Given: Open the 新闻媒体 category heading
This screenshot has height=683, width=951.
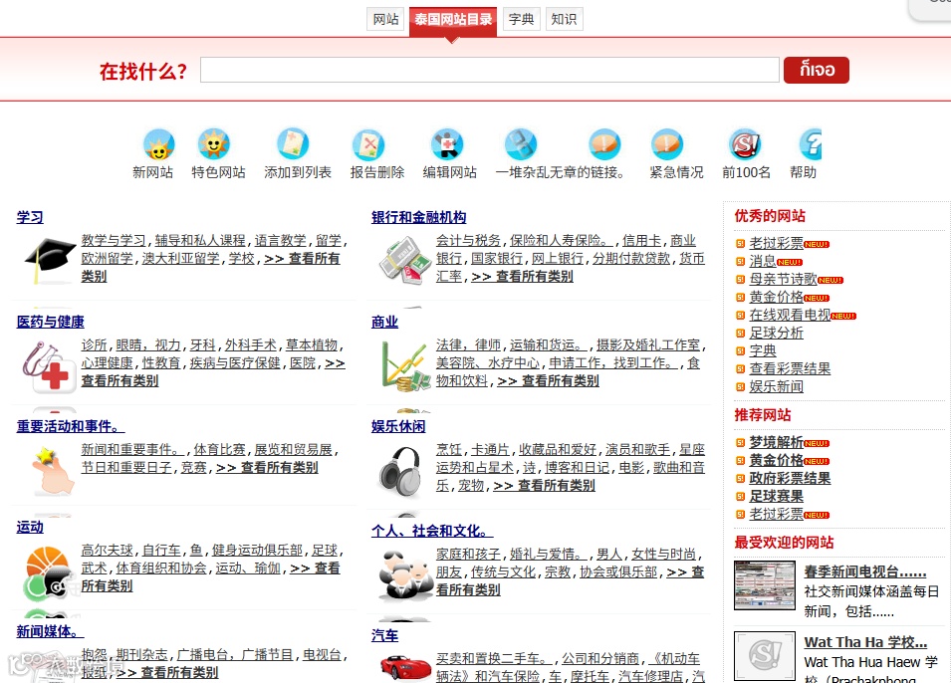Looking at the screenshot, I should click(50, 631).
